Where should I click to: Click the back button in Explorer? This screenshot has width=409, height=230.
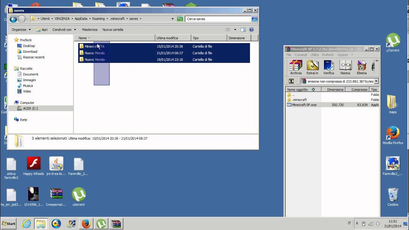[13, 19]
